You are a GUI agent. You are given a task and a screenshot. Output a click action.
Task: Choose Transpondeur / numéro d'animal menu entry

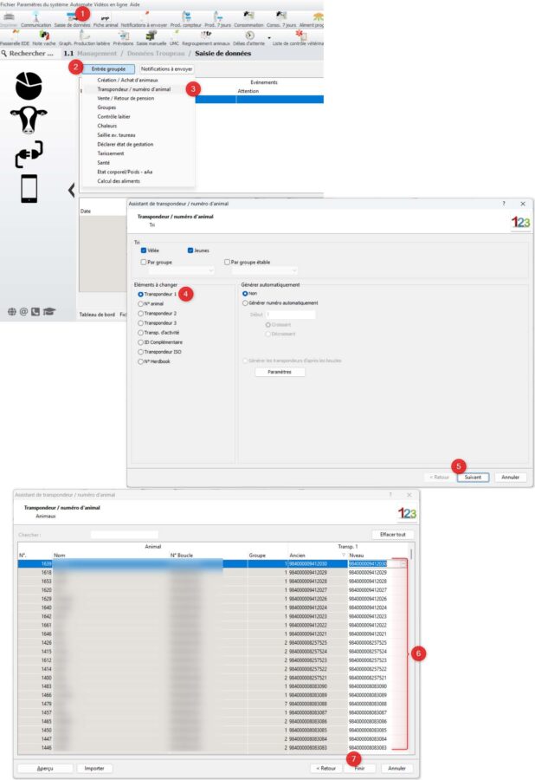point(133,88)
